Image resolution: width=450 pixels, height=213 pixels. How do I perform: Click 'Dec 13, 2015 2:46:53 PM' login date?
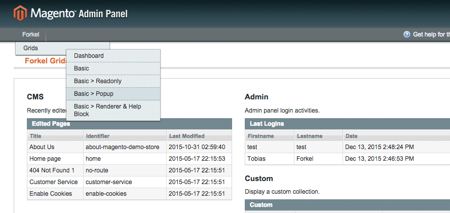click(380, 159)
